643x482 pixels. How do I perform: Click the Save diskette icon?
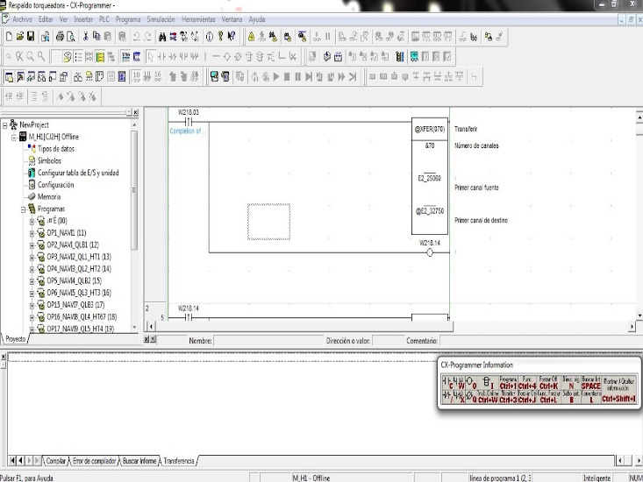click(32, 37)
